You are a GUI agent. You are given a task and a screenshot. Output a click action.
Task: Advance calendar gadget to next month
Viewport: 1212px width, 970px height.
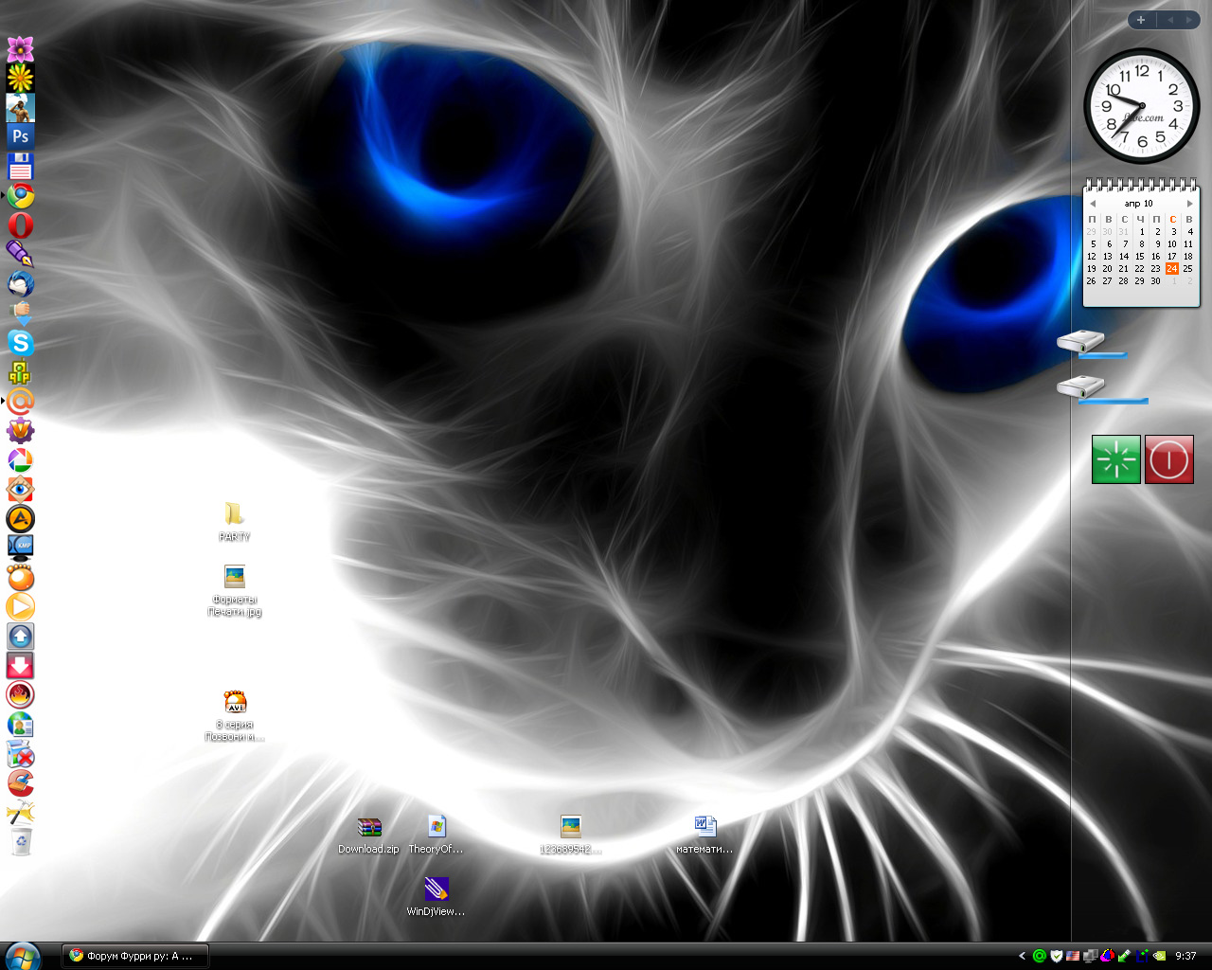pos(1189,204)
